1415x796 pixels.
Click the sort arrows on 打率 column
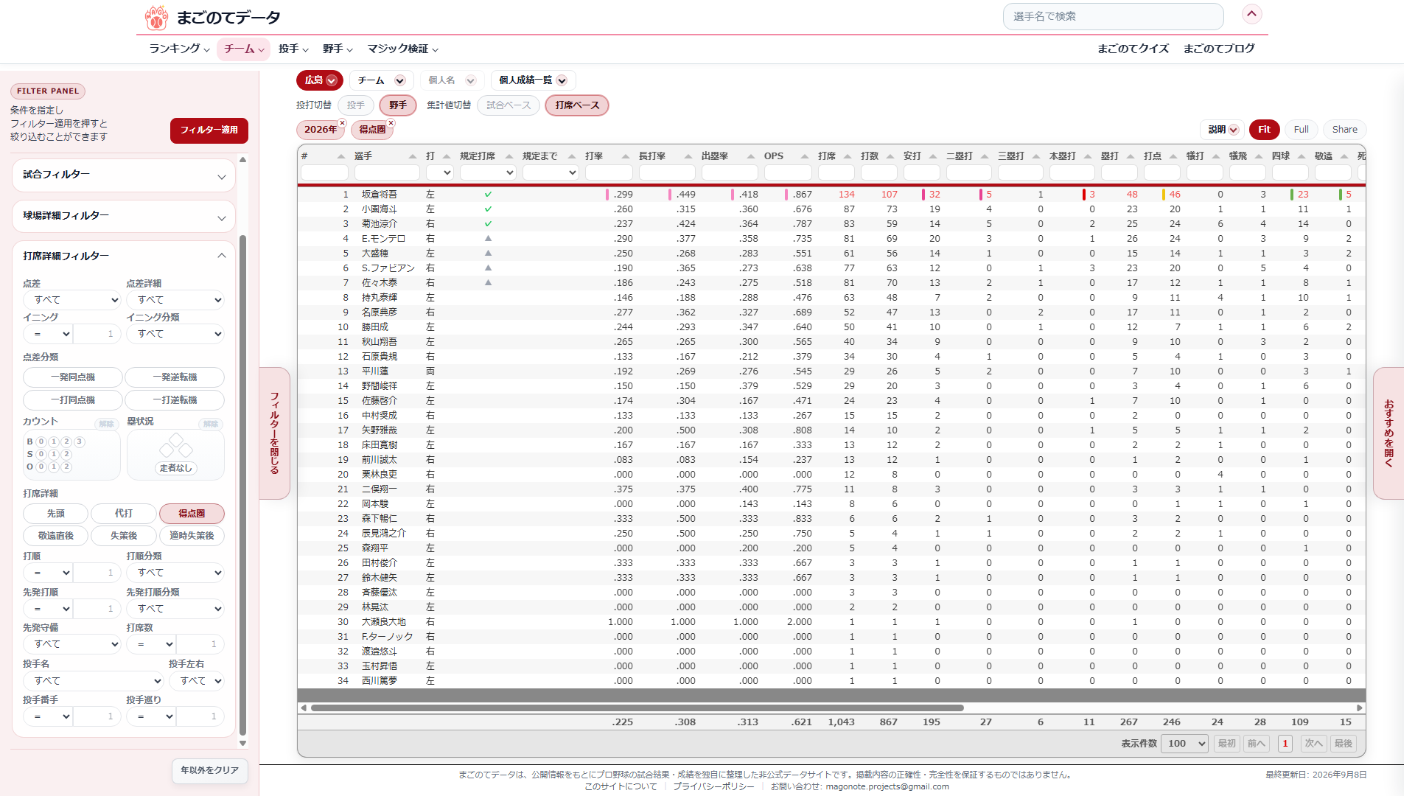coord(625,156)
